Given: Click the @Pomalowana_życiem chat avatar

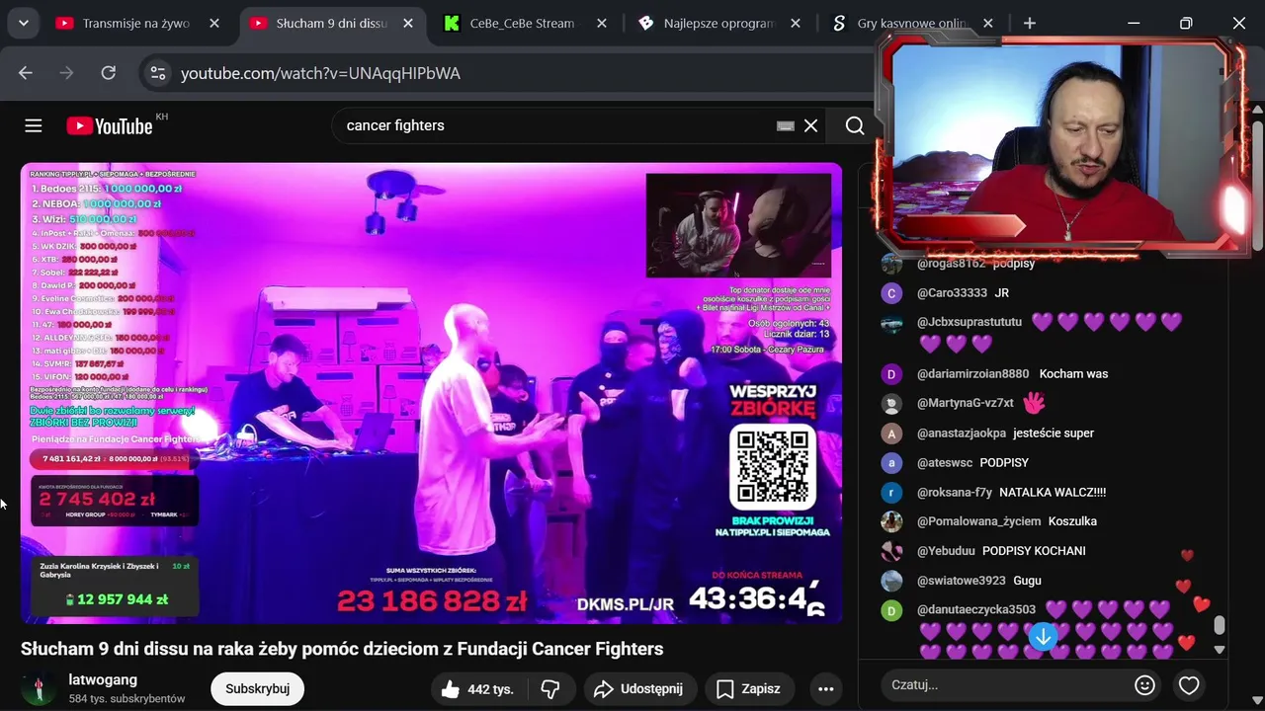Looking at the screenshot, I should [891, 521].
